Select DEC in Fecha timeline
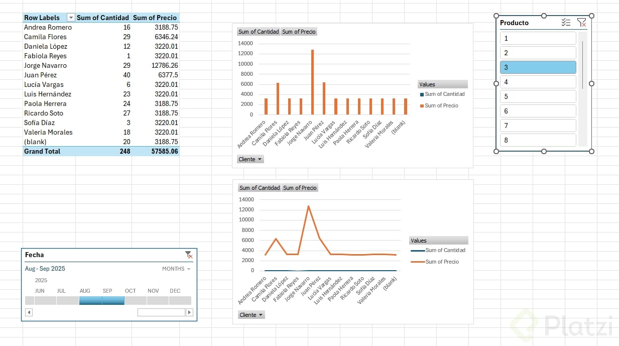Screen dimensions: 619x346 [x=180, y=300]
